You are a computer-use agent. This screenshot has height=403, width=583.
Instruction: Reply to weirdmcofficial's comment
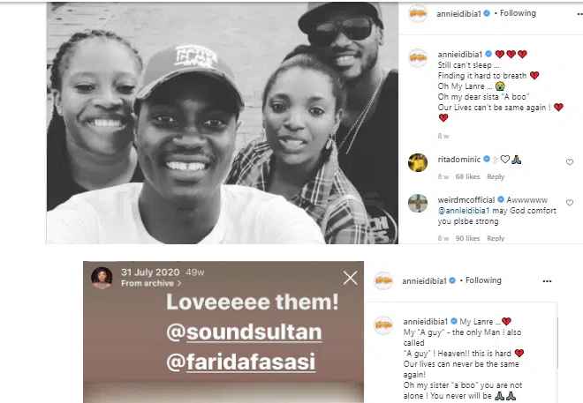pyautogui.click(x=496, y=238)
